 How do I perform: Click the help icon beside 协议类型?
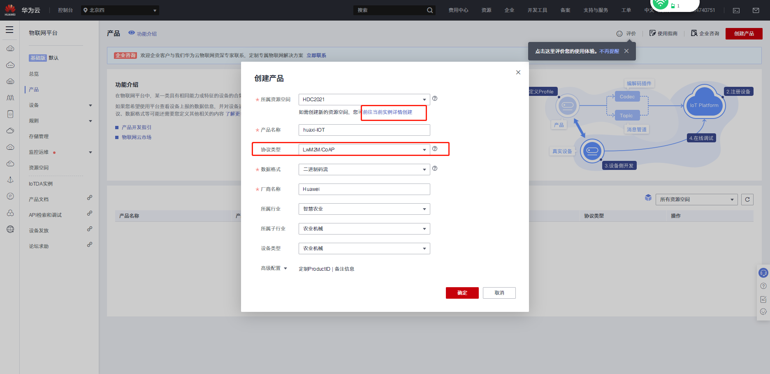tap(435, 149)
